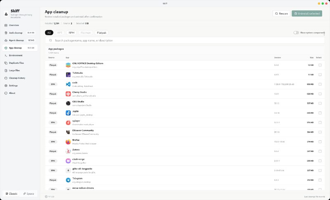Click Joplin app icon
330x200 pixels.
tap(68, 113)
